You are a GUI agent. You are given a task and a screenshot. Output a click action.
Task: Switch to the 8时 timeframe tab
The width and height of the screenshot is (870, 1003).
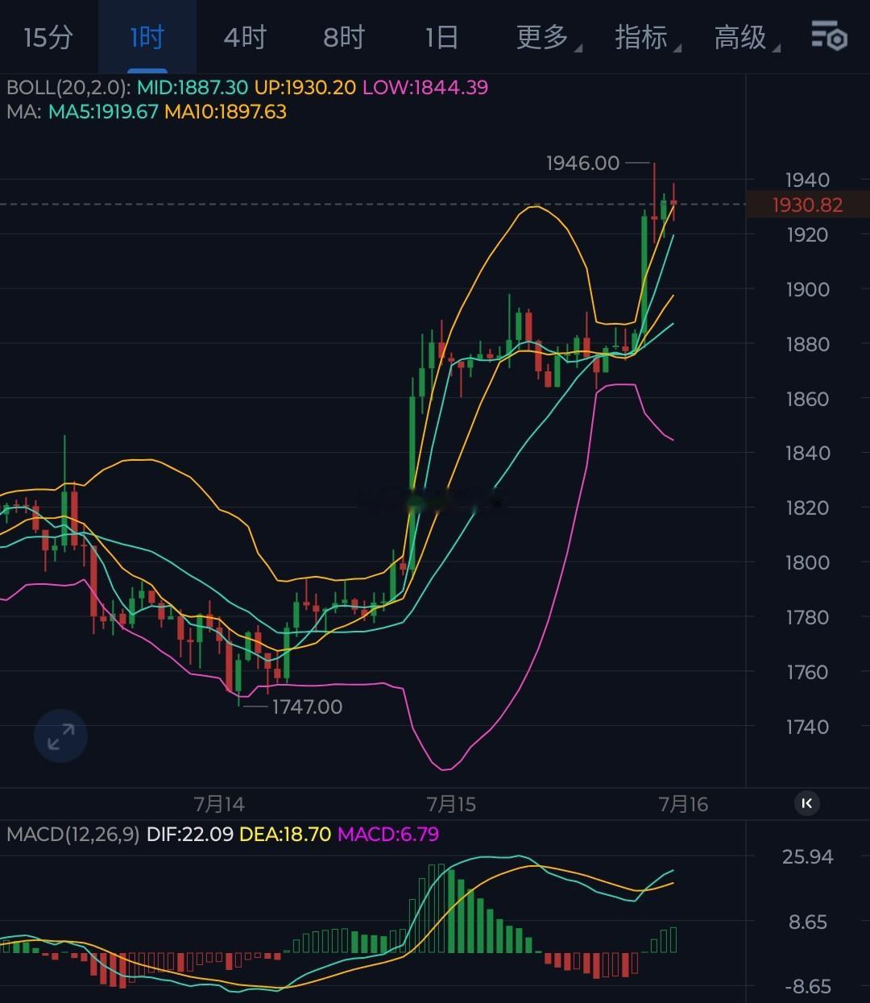(344, 37)
